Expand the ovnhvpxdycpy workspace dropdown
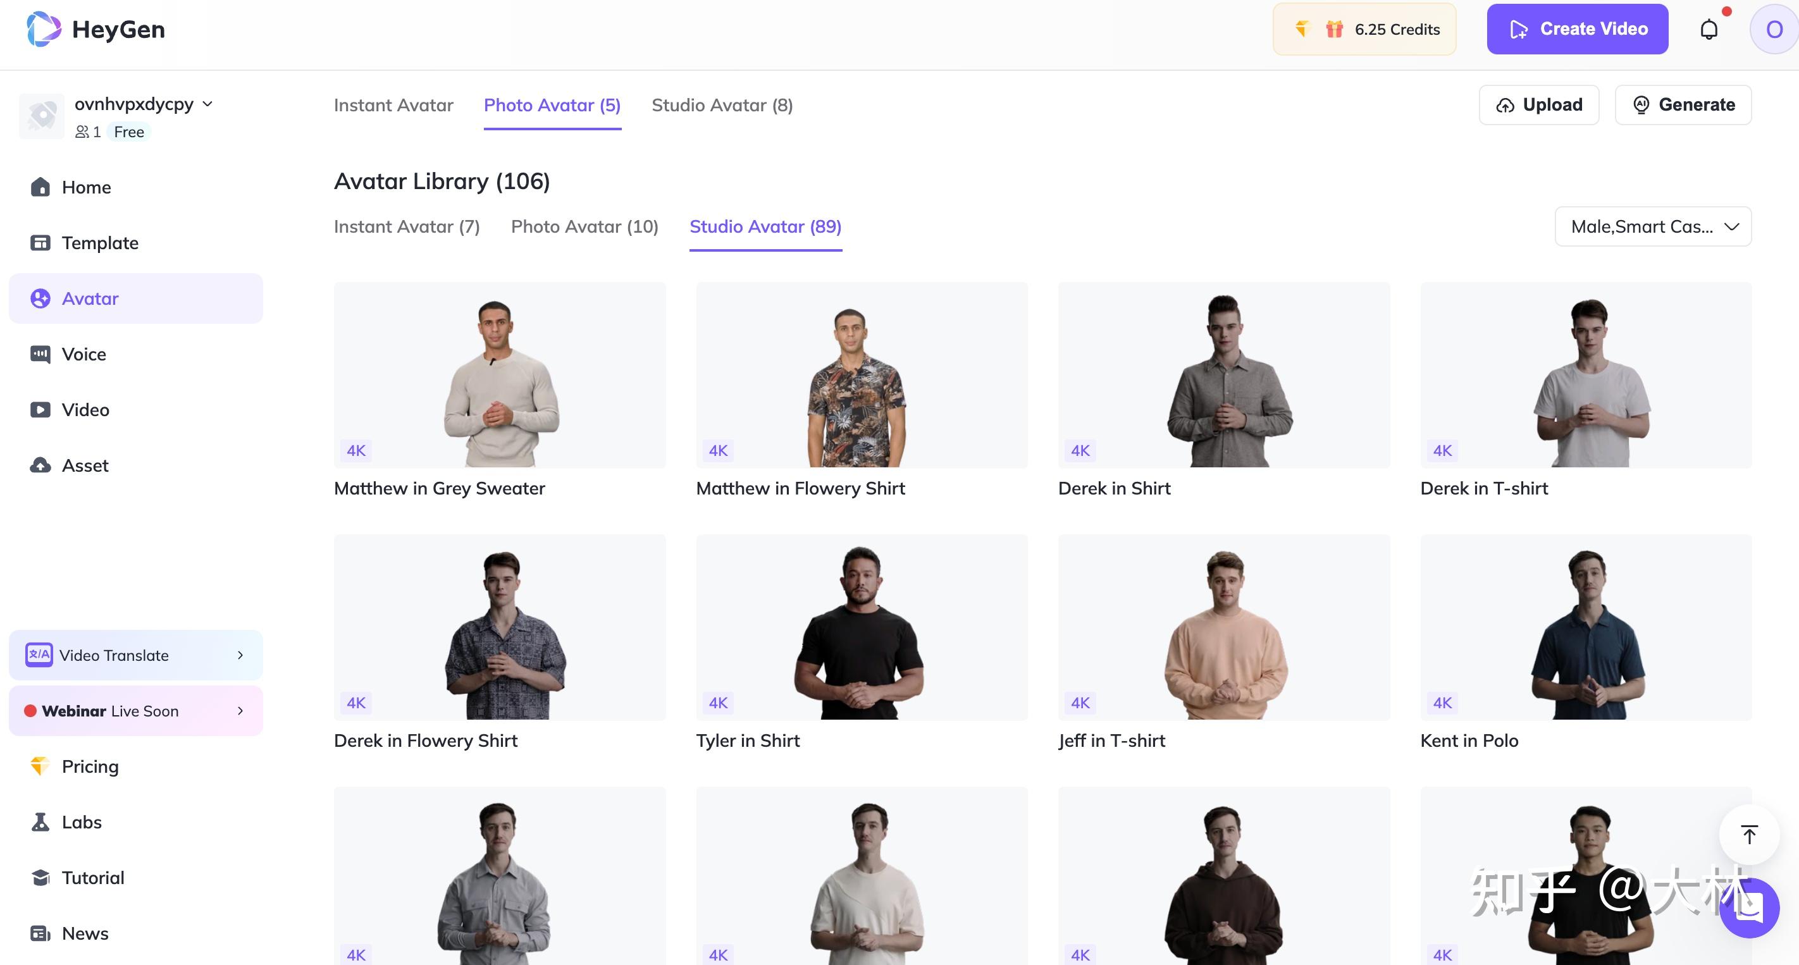Viewport: 1799px width, 965px height. (x=207, y=104)
